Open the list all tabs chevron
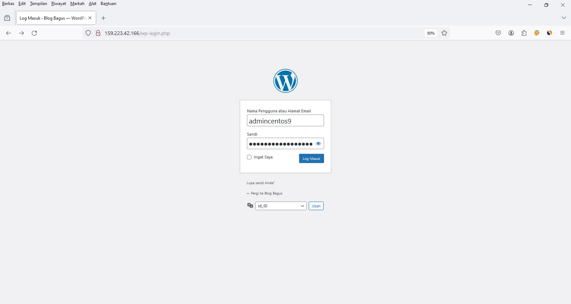This screenshot has height=304, width=571. pos(564,18)
